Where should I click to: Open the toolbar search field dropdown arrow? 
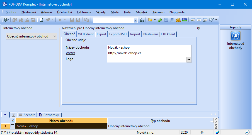point(136,20)
